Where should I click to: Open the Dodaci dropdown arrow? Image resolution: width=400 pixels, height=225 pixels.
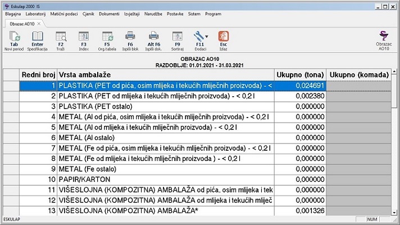207,37
